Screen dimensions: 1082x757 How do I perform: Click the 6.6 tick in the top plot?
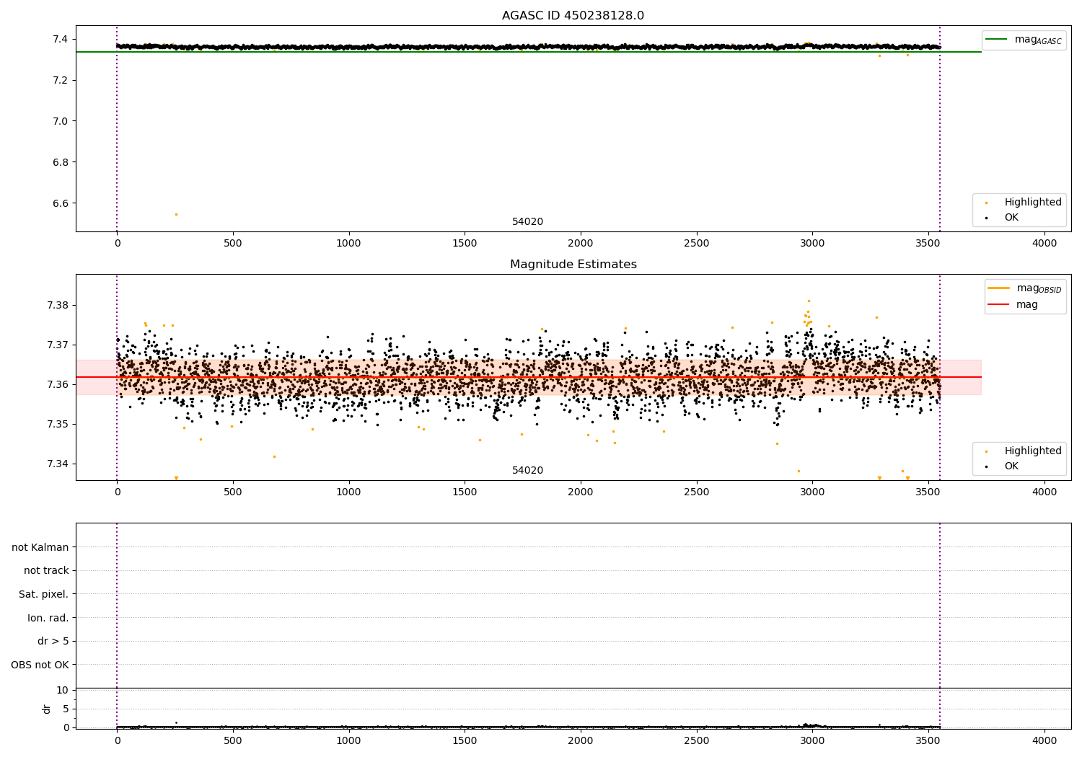[61, 203]
